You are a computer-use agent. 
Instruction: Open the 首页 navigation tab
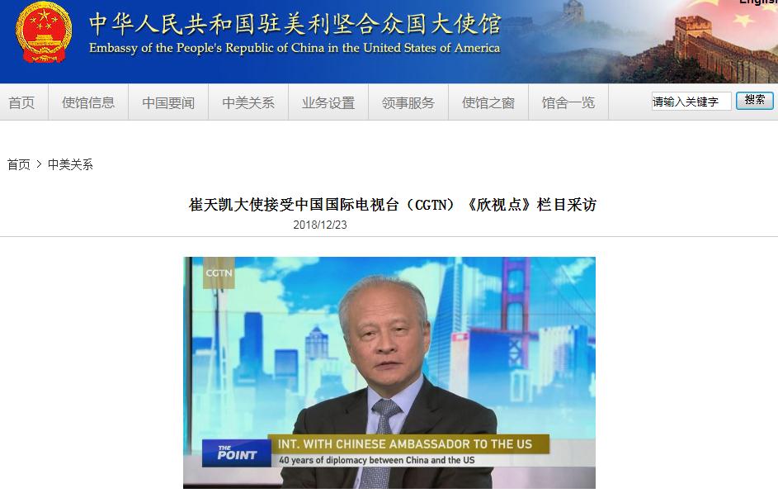[x=21, y=102]
